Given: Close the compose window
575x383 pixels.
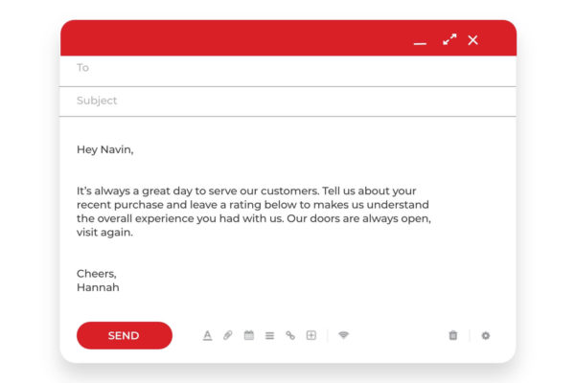Looking at the screenshot, I should click(472, 40).
